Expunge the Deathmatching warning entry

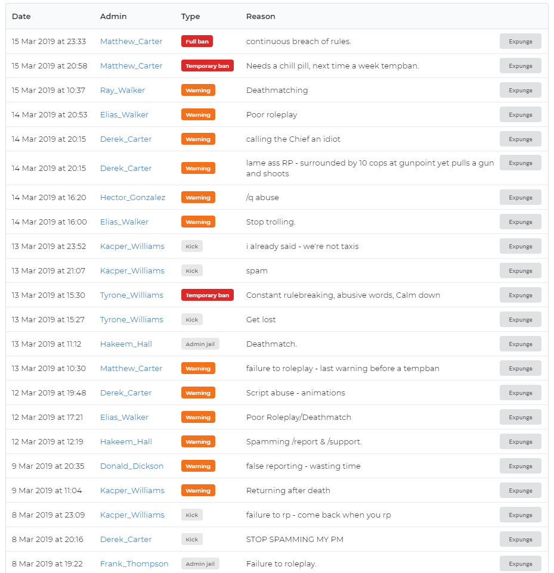[520, 91]
